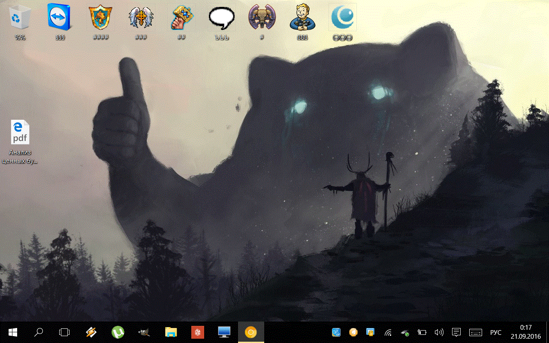Open the Recycle Bin desktop icon
The height and width of the screenshot is (343, 549).
(x=20, y=18)
